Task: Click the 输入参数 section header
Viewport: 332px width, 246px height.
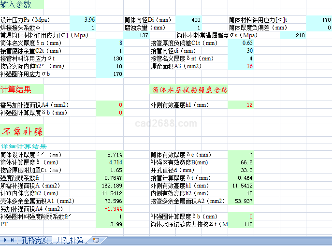Action: 16,5
